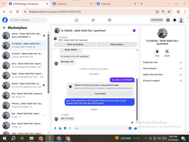Open Fiorela's apartment conversation
Screen dimensions: 189x142
click(x=23, y=85)
